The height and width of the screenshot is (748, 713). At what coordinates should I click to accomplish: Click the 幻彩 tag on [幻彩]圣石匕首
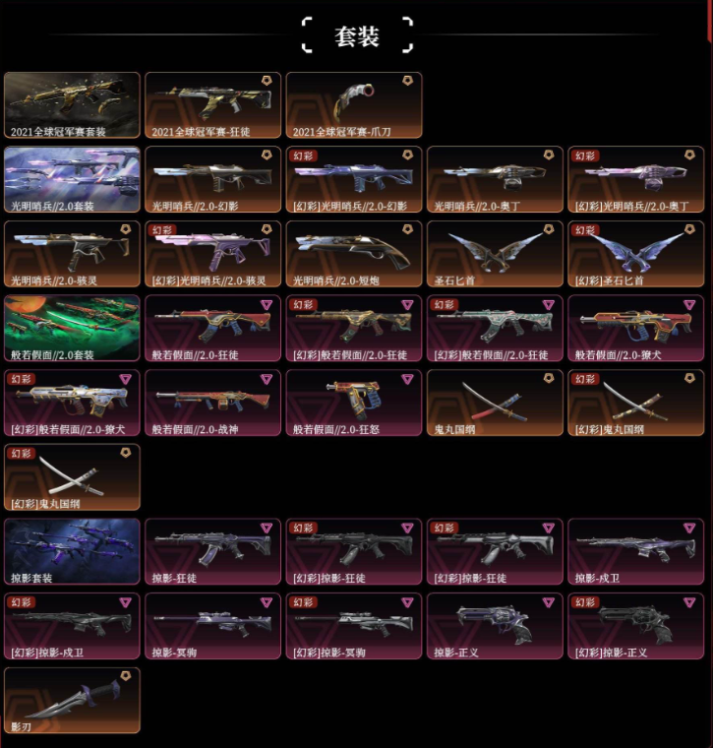point(585,230)
